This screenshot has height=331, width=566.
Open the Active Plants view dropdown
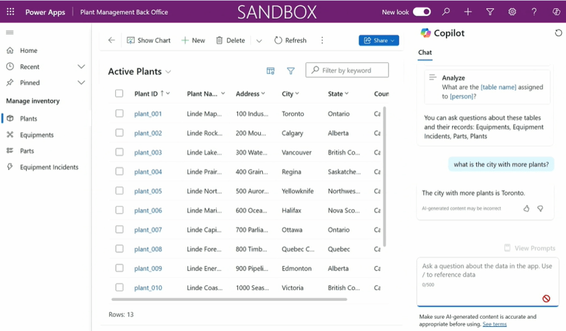pyautogui.click(x=168, y=72)
